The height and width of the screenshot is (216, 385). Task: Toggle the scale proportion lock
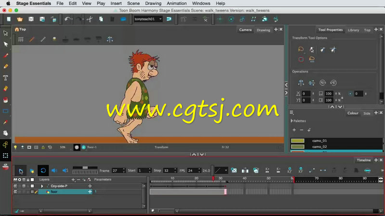tap(342, 97)
